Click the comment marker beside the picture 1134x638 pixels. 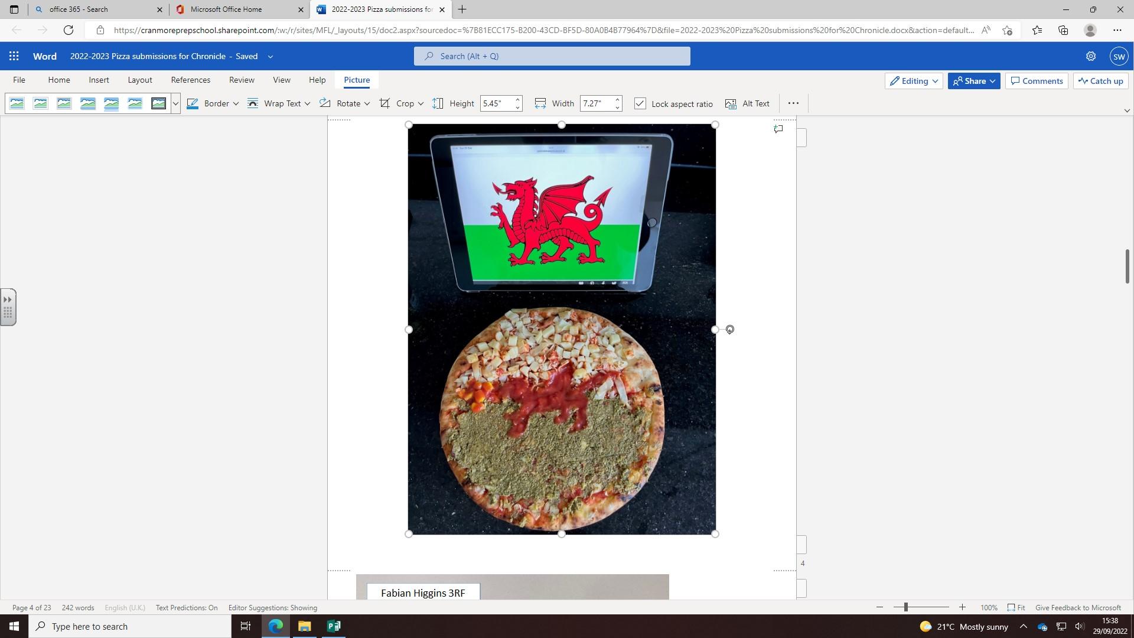(x=778, y=129)
